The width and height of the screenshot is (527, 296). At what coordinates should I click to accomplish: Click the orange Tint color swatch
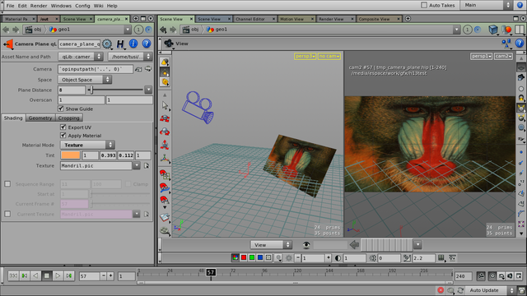[70, 155]
